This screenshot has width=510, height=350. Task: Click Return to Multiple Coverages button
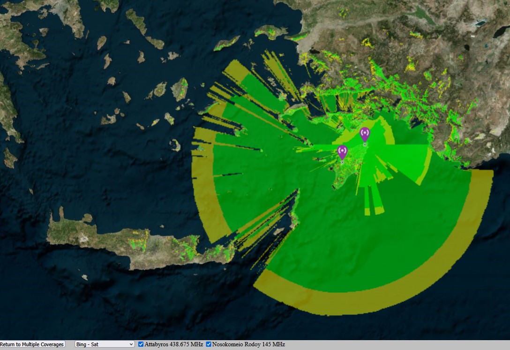pos(32,344)
